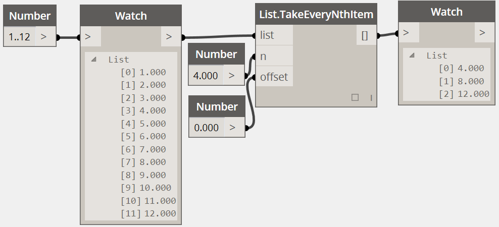Toggle preview checkbox on List.TakeEveryNthItem node
Viewport: 499px width, 227px height.
pyautogui.click(x=355, y=98)
